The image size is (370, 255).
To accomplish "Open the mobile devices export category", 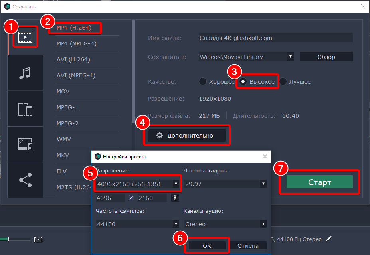I will coord(25,109).
